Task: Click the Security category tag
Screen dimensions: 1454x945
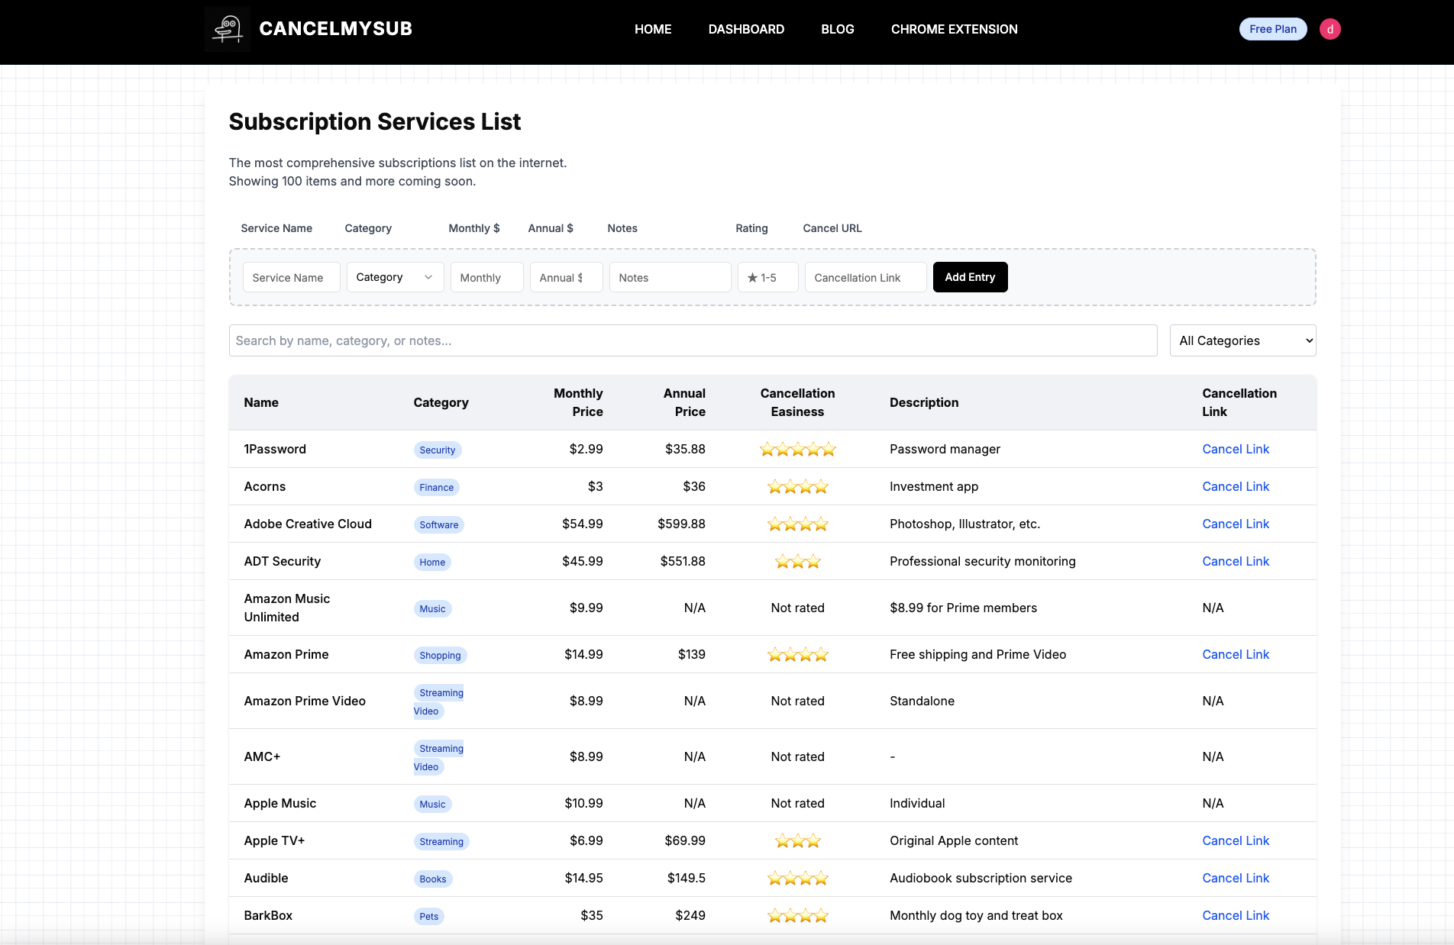Action: coord(437,450)
